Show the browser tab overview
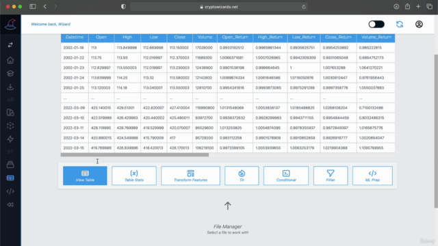 point(430,6)
